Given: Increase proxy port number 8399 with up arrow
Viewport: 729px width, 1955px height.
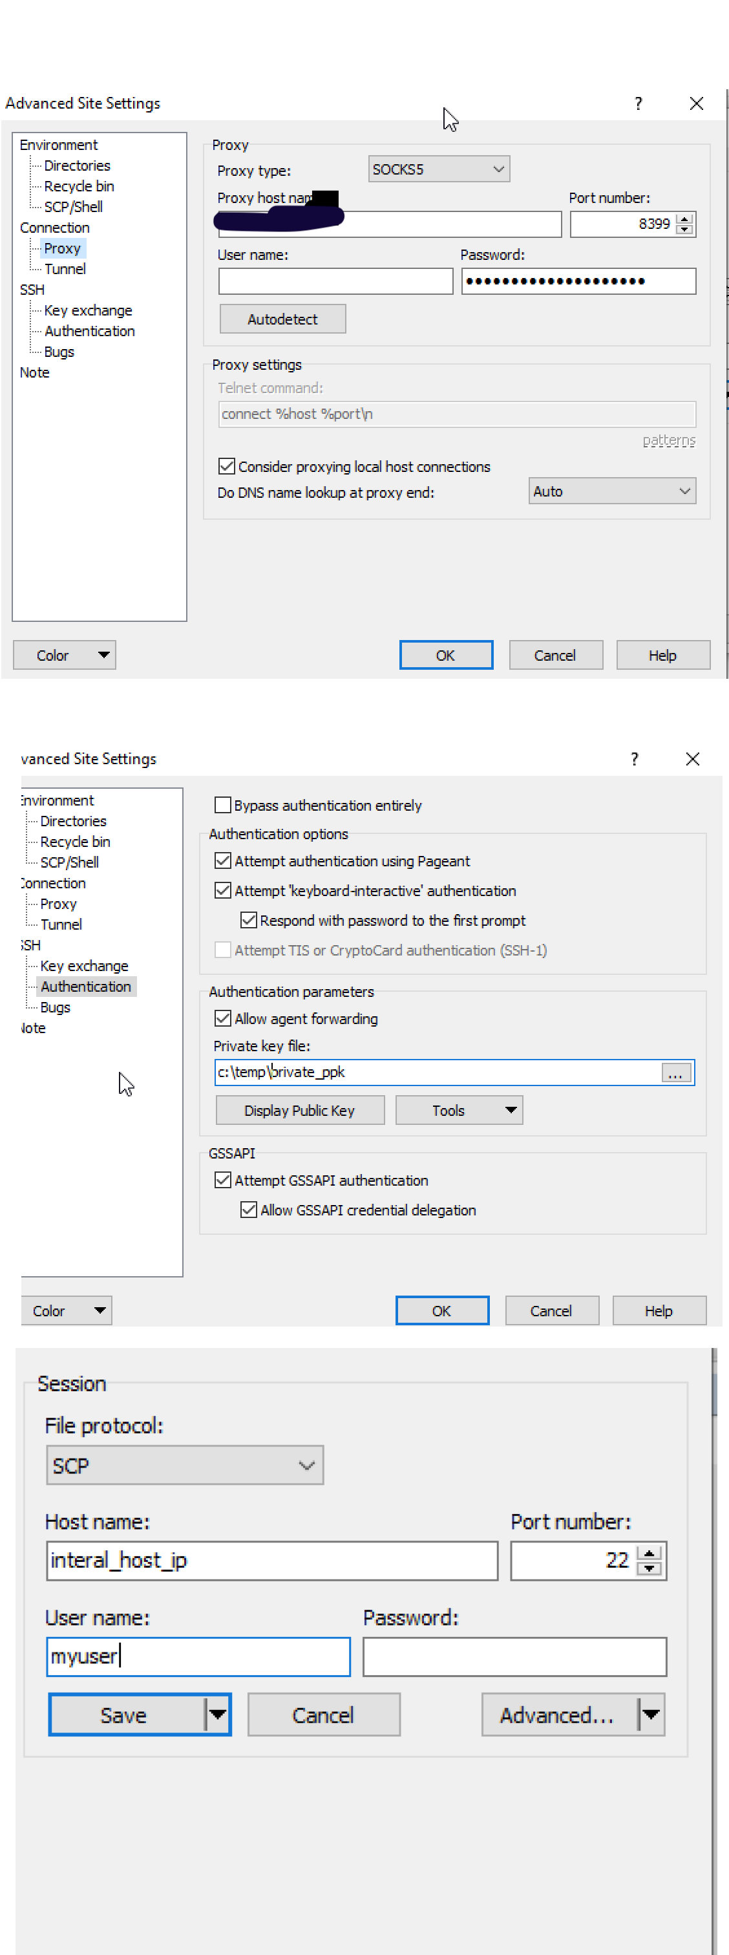Looking at the screenshot, I should (685, 219).
